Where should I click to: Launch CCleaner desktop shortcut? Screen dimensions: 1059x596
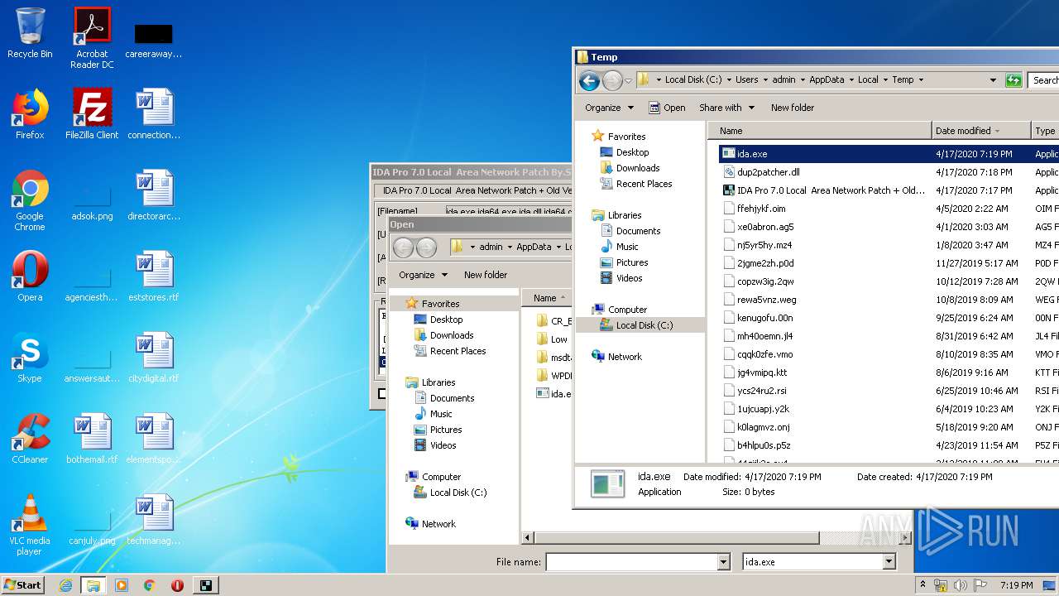point(30,439)
